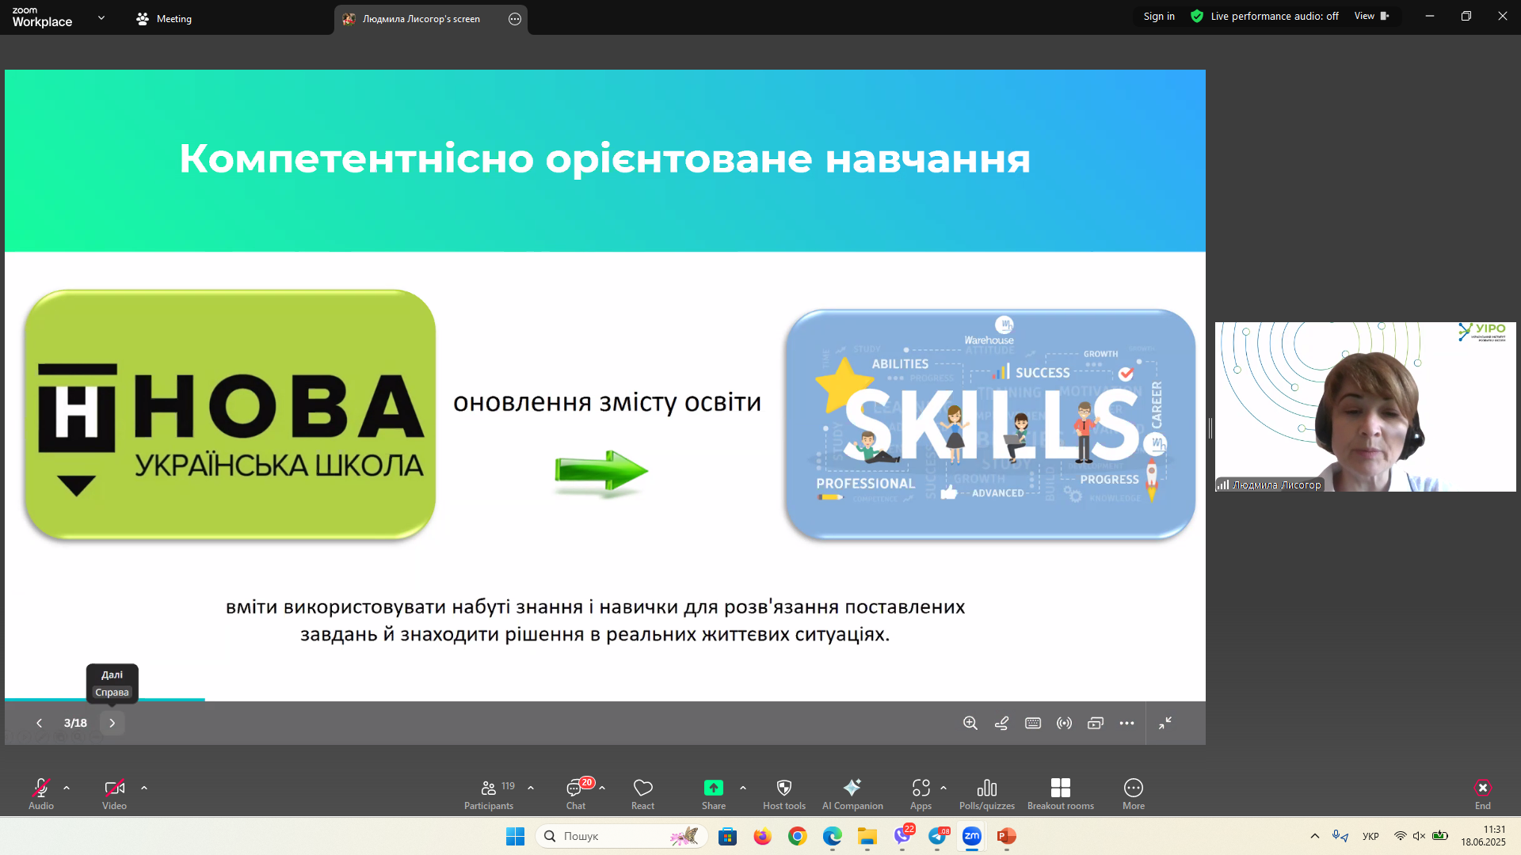Switch to the Meeting tab

coord(164,19)
